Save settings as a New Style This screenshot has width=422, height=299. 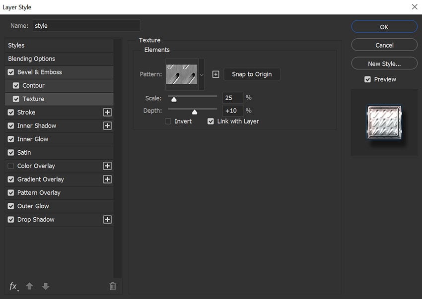click(x=384, y=63)
